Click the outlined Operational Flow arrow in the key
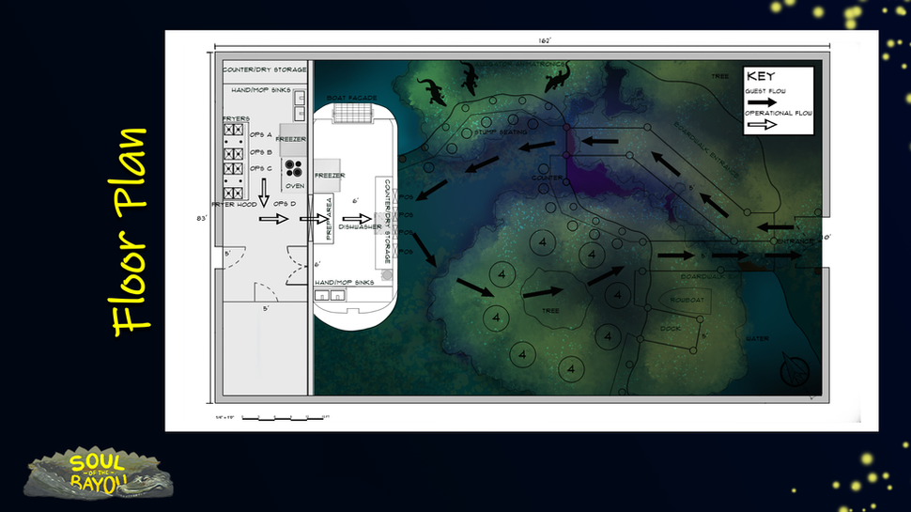 [x=762, y=124]
